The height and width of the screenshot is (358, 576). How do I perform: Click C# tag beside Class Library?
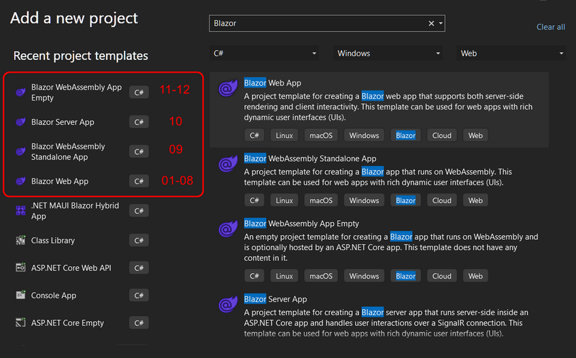(x=139, y=240)
